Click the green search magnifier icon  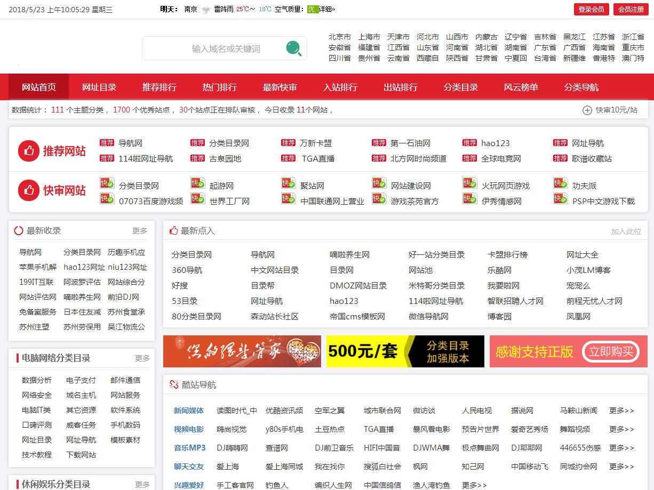coord(293,48)
